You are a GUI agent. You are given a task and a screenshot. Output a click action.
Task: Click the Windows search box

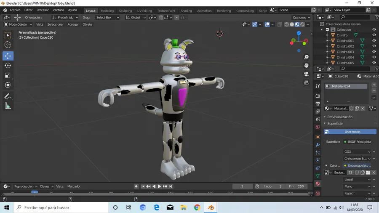(x=61, y=208)
